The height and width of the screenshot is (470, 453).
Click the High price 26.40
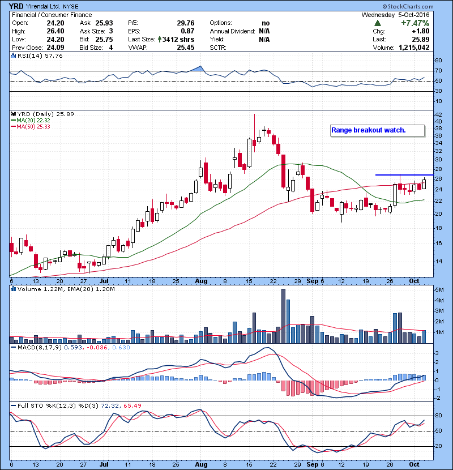coord(55,31)
